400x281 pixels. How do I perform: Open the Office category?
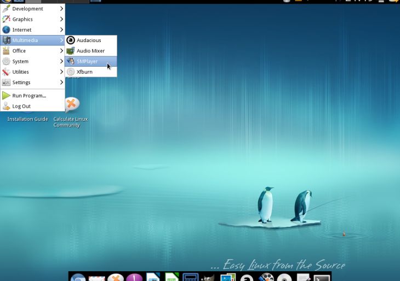(19, 51)
